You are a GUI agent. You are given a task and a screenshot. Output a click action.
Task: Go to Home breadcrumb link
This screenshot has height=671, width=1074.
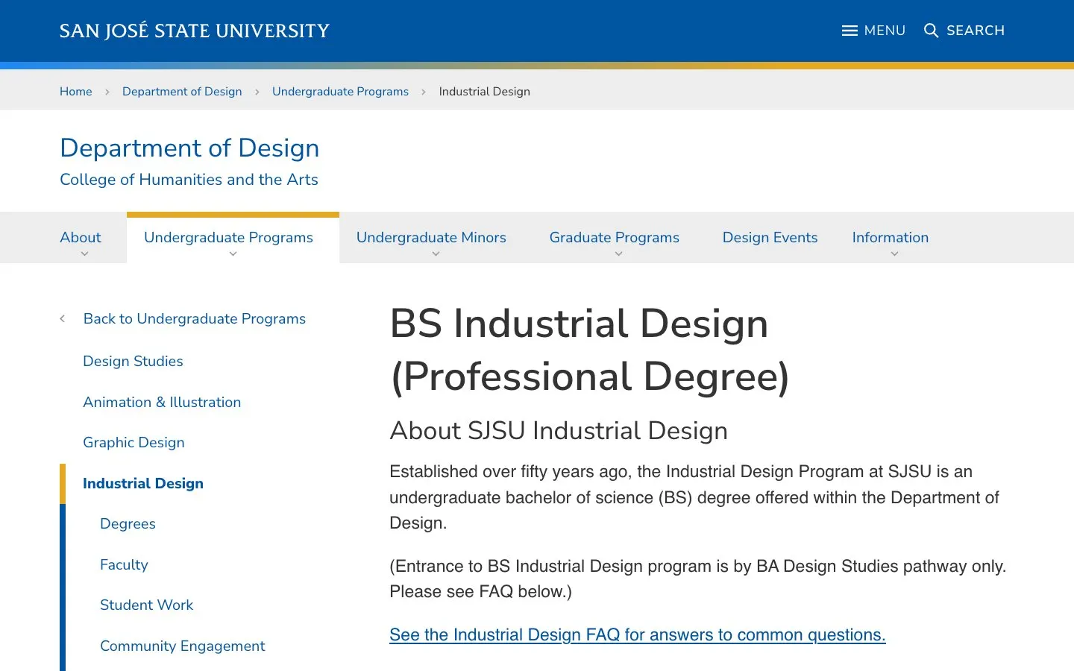(x=76, y=91)
